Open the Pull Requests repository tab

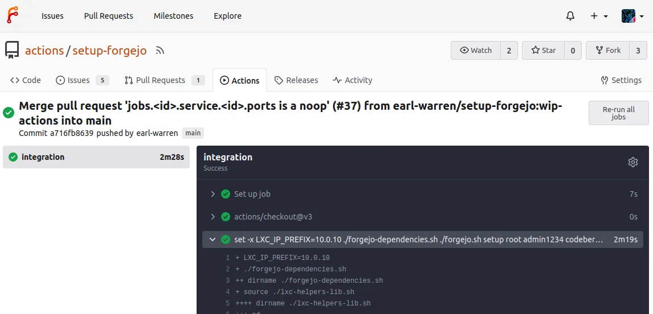pyautogui.click(x=160, y=80)
